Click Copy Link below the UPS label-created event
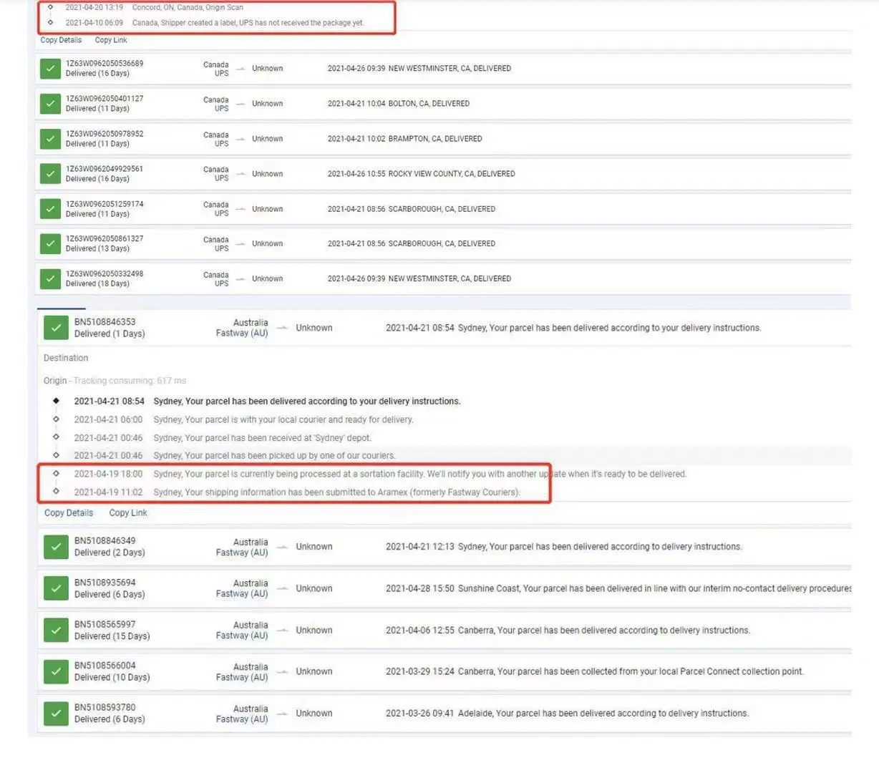 click(x=111, y=40)
